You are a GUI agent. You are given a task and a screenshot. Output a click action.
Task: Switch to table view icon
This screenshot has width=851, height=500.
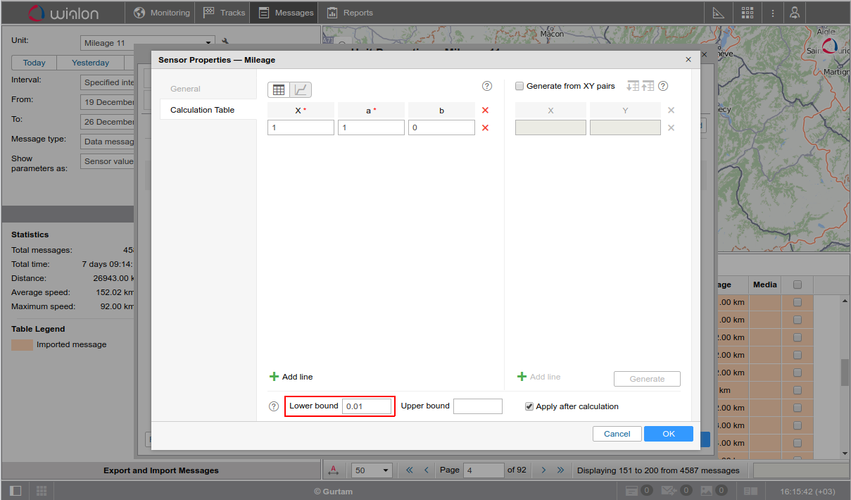click(x=279, y=89)
